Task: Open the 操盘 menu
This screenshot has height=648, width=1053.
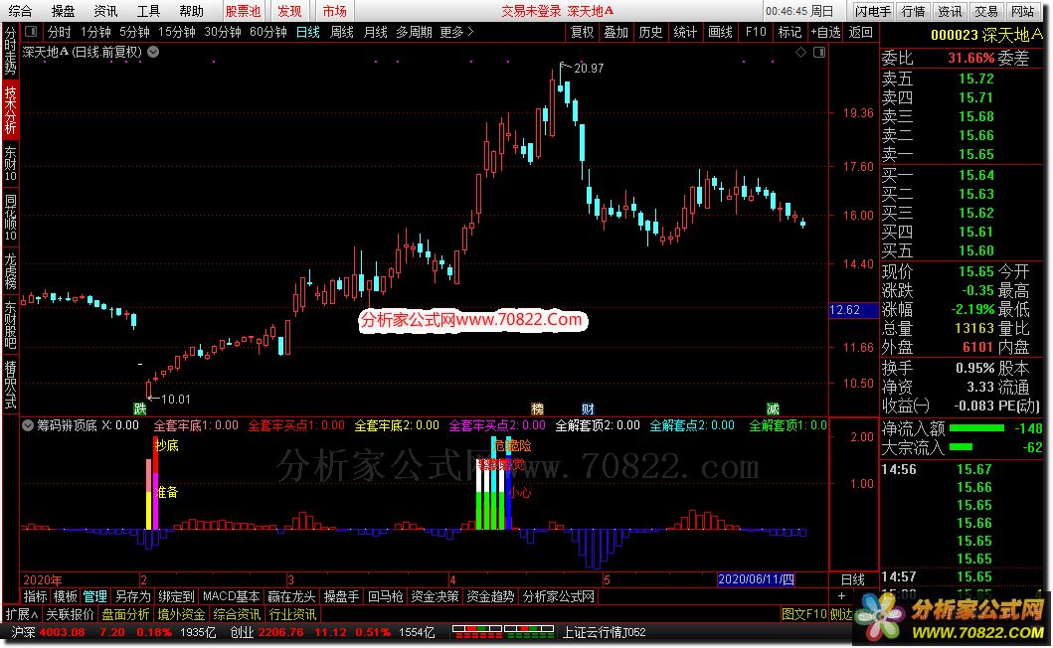Action: (x=63, y=11)
